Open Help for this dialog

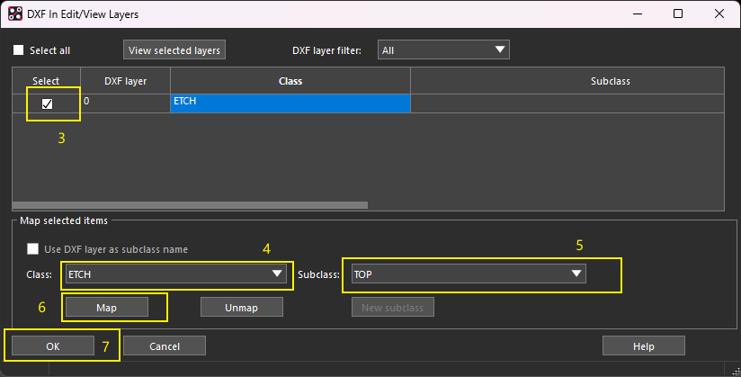tap(643, 346)
